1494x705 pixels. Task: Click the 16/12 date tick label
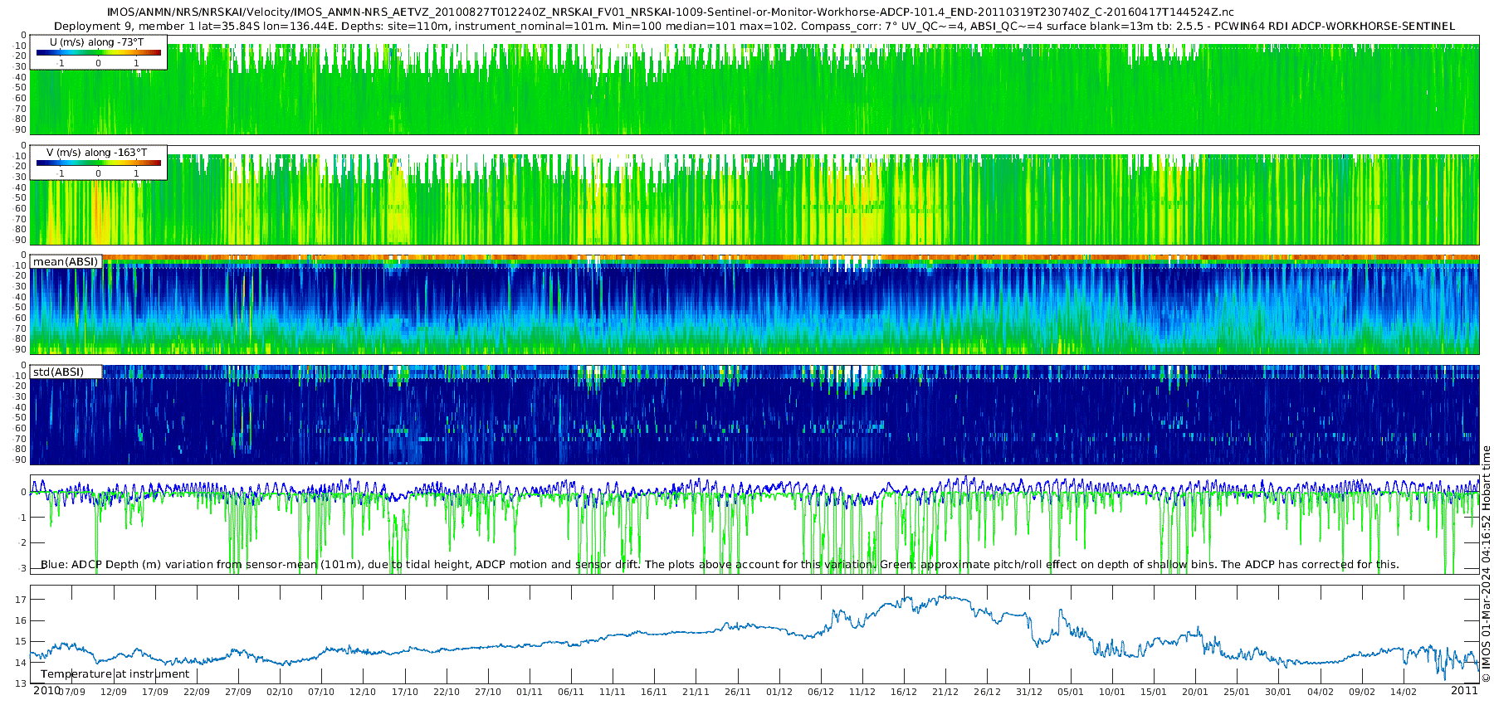(x=904, y=692)
